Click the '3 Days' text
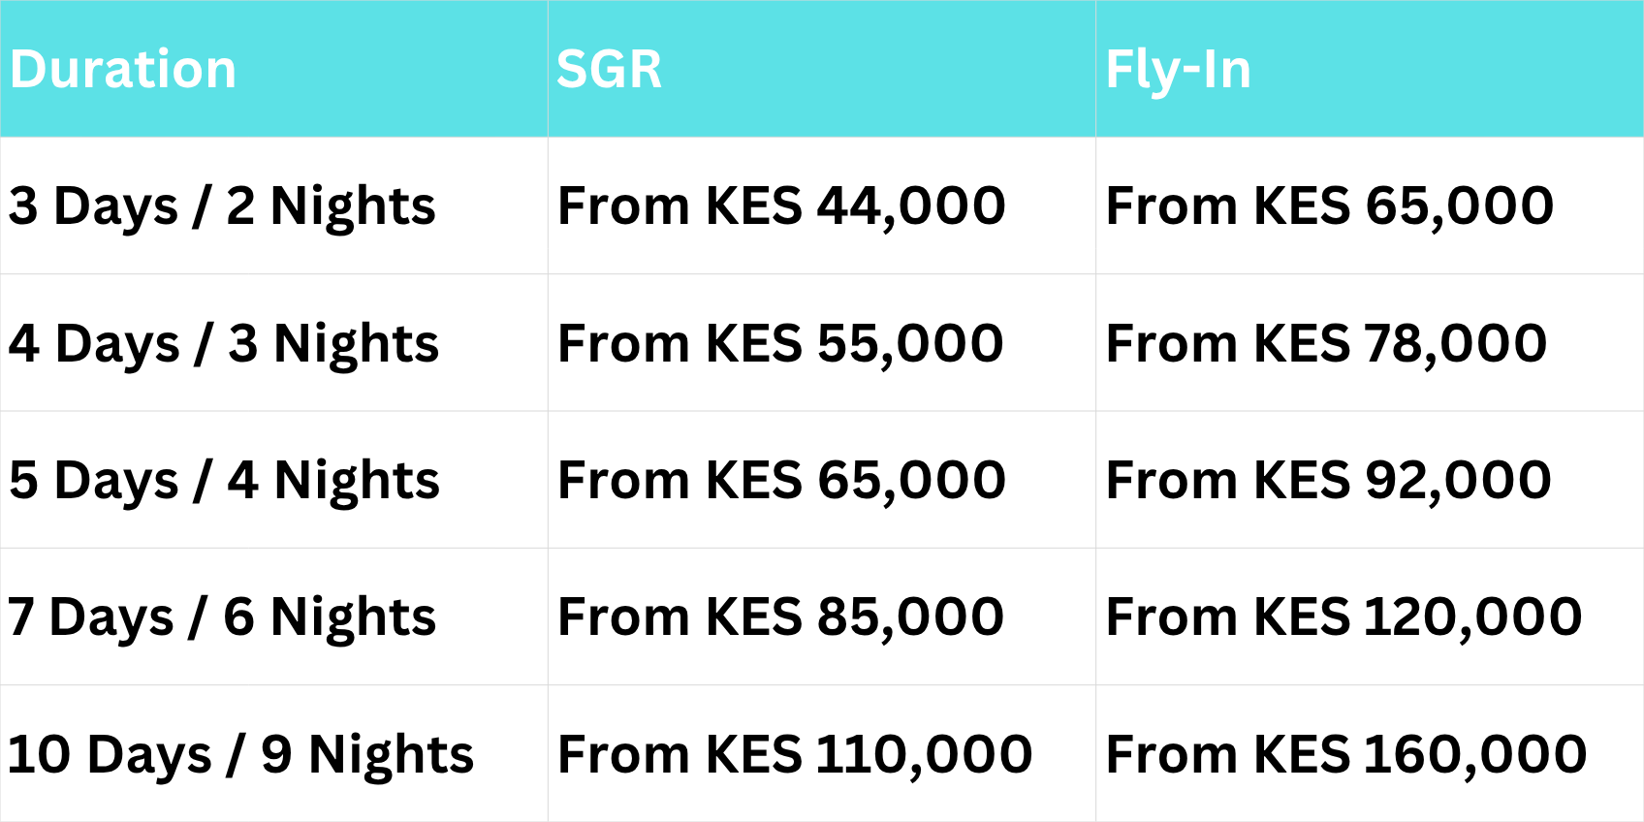Image resolution: width=1644 pixels, height=822 pixels. click(93, 206)
